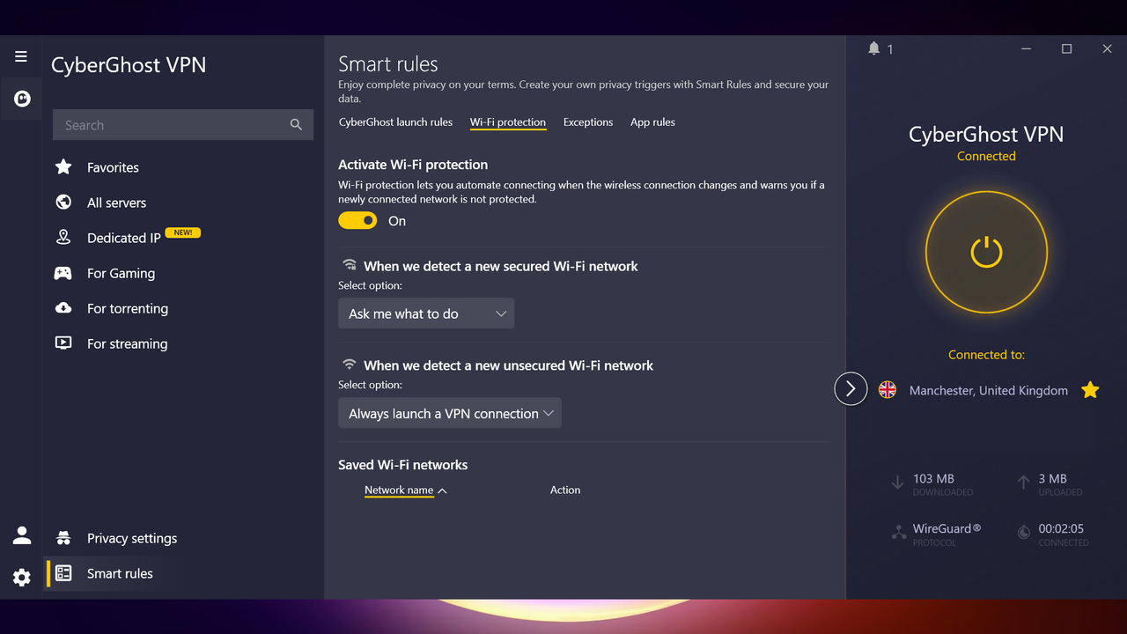The height and width of the screenshot is (634, 1127).
Task: Open the unsecured Wi-Fi option dropdown
Action: pyautogui.click(x=450, y=413)
